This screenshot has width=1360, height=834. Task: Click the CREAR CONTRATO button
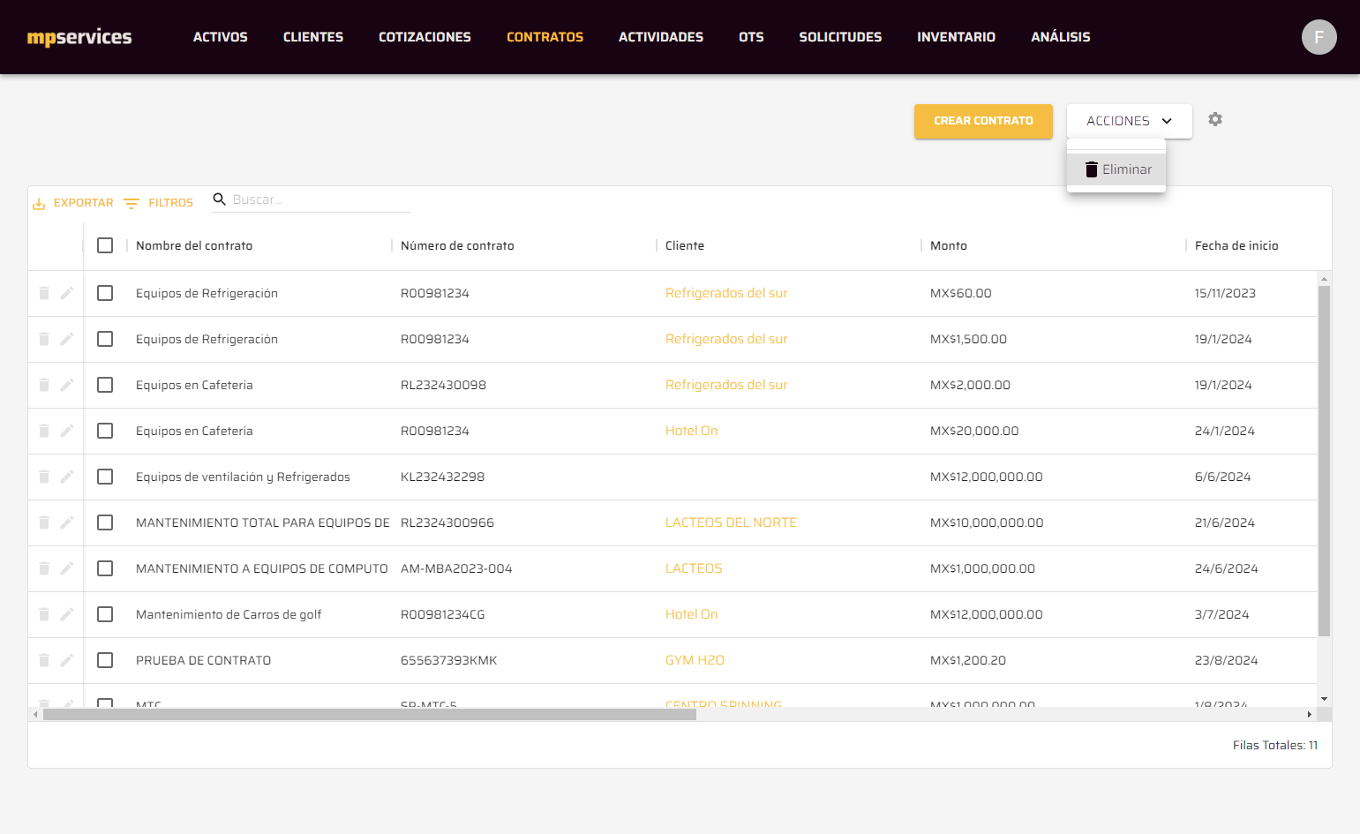[x=983, y=121]
